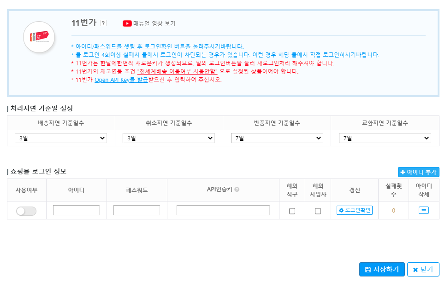
Task: Enable the 사용여부 toggle switch
Action: click(x=26, y=210)
